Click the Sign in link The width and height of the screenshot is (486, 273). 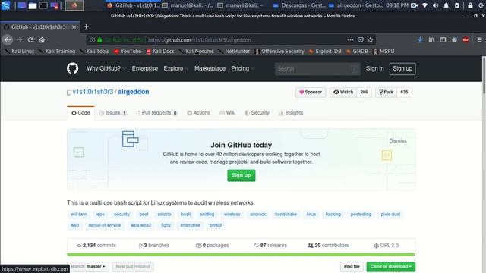[x=374, y=68]
